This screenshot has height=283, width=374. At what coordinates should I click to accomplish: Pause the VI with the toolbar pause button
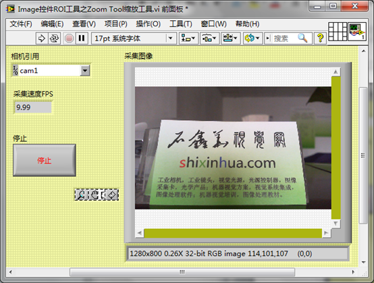click(82, 38)
